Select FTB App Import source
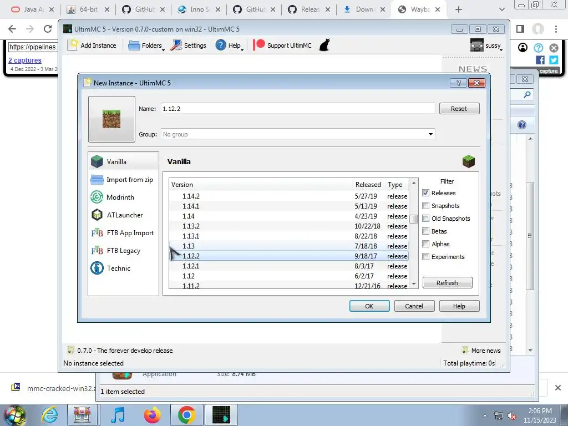The height and width of the screenshot is (426, 568). coord(123,232)
